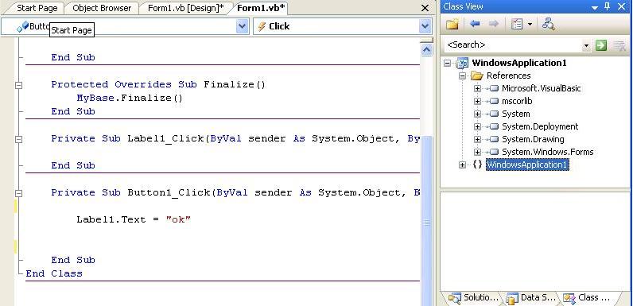Open the Data Sources bottom tab

[x=530, y=298]
